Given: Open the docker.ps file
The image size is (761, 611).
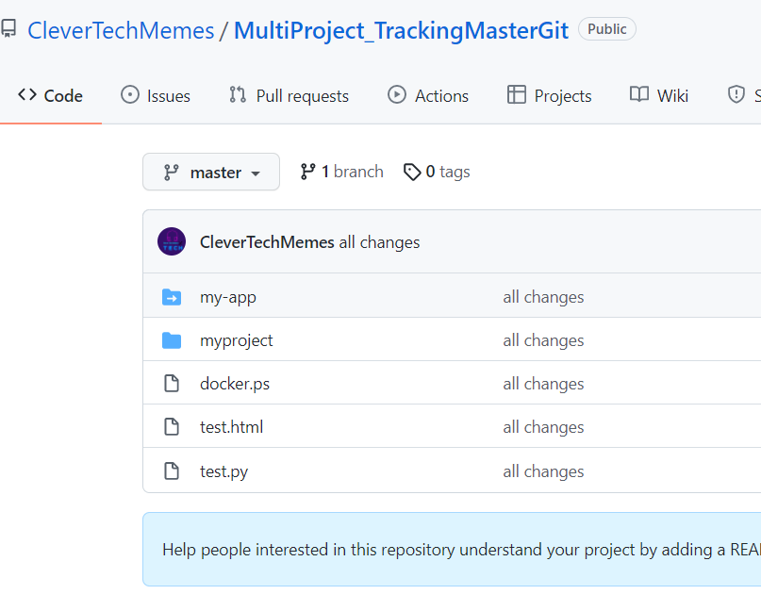Looking at the screenshot, I should [x=235, y=384].
